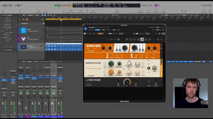Click the highlighted Preset Volume tool icon
213x119 pixels.
142,39
